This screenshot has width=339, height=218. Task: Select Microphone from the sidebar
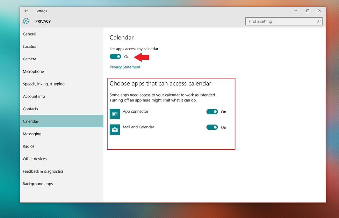[33, 71]
